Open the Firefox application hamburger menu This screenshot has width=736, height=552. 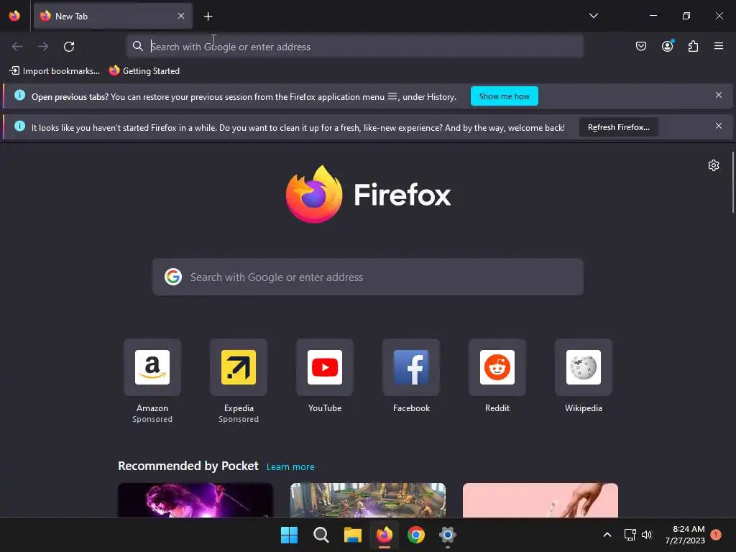[718, 46]
